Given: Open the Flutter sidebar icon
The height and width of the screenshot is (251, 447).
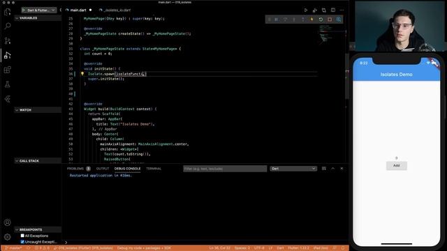Looking at the screenshot, I should 8,99.
